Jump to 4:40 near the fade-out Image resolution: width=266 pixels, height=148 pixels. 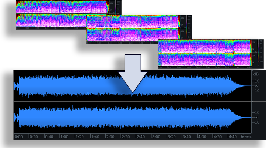click(x=233, y=137)
